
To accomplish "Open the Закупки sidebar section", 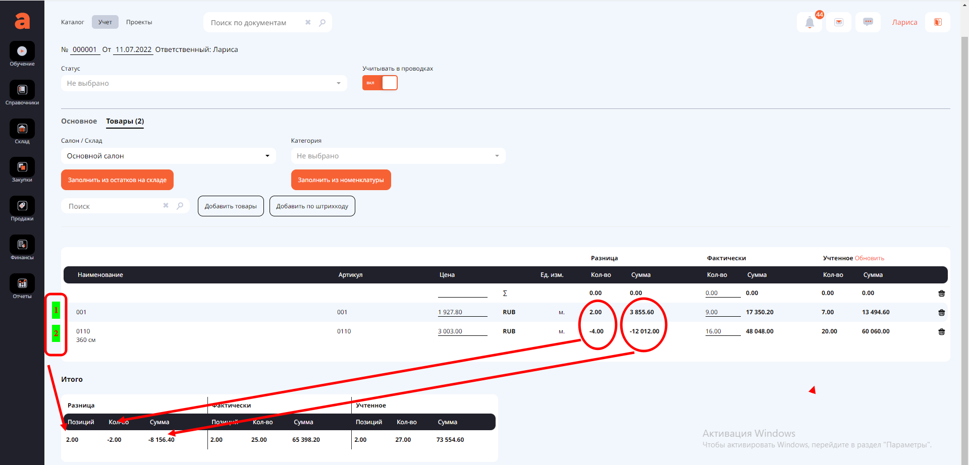I will [x=22, y=167].
